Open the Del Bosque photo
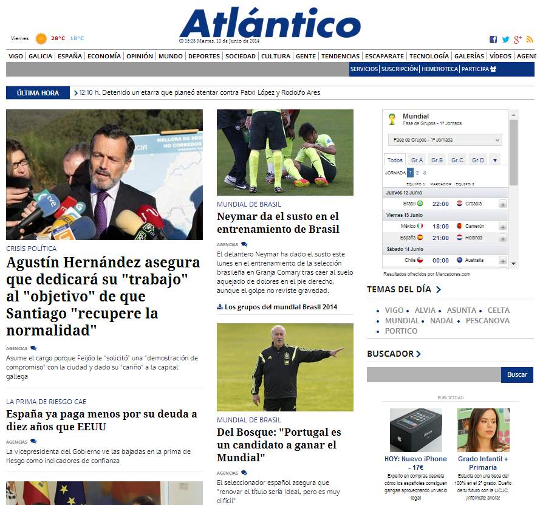 tap(285, 367)
